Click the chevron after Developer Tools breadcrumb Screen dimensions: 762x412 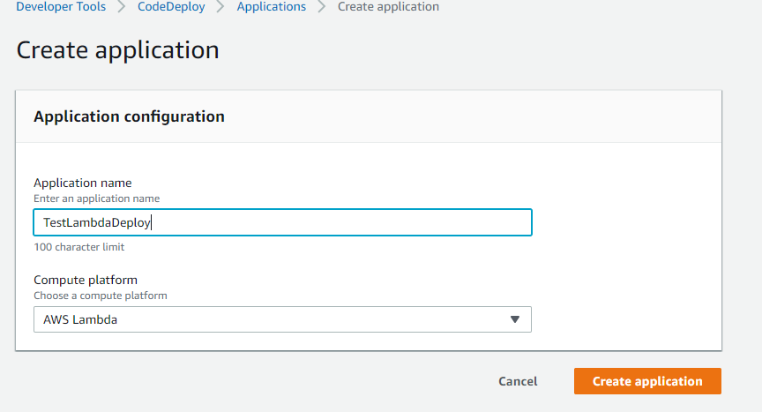click(122, 7)
